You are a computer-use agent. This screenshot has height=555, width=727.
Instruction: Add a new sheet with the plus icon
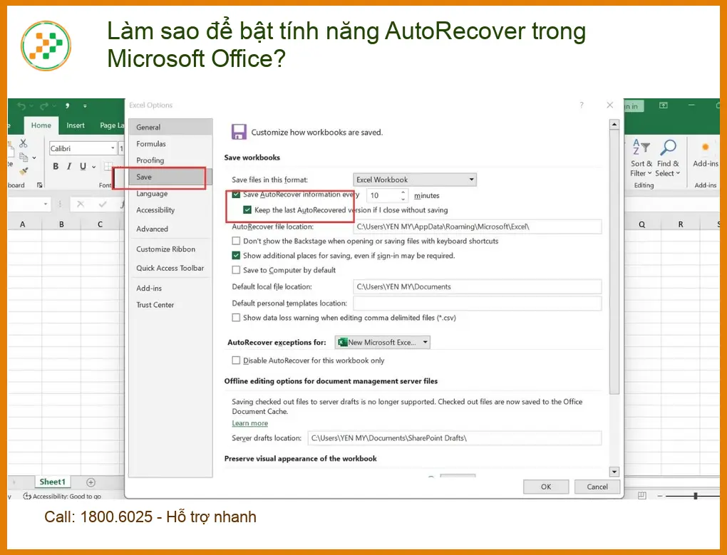click(91, 482)
